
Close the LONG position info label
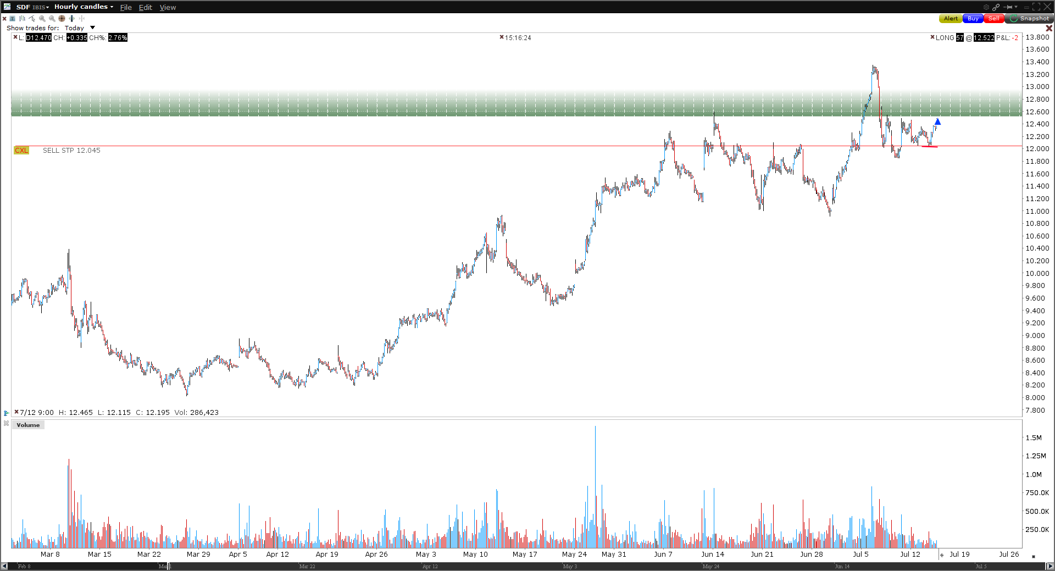click(x=932, y=37)
